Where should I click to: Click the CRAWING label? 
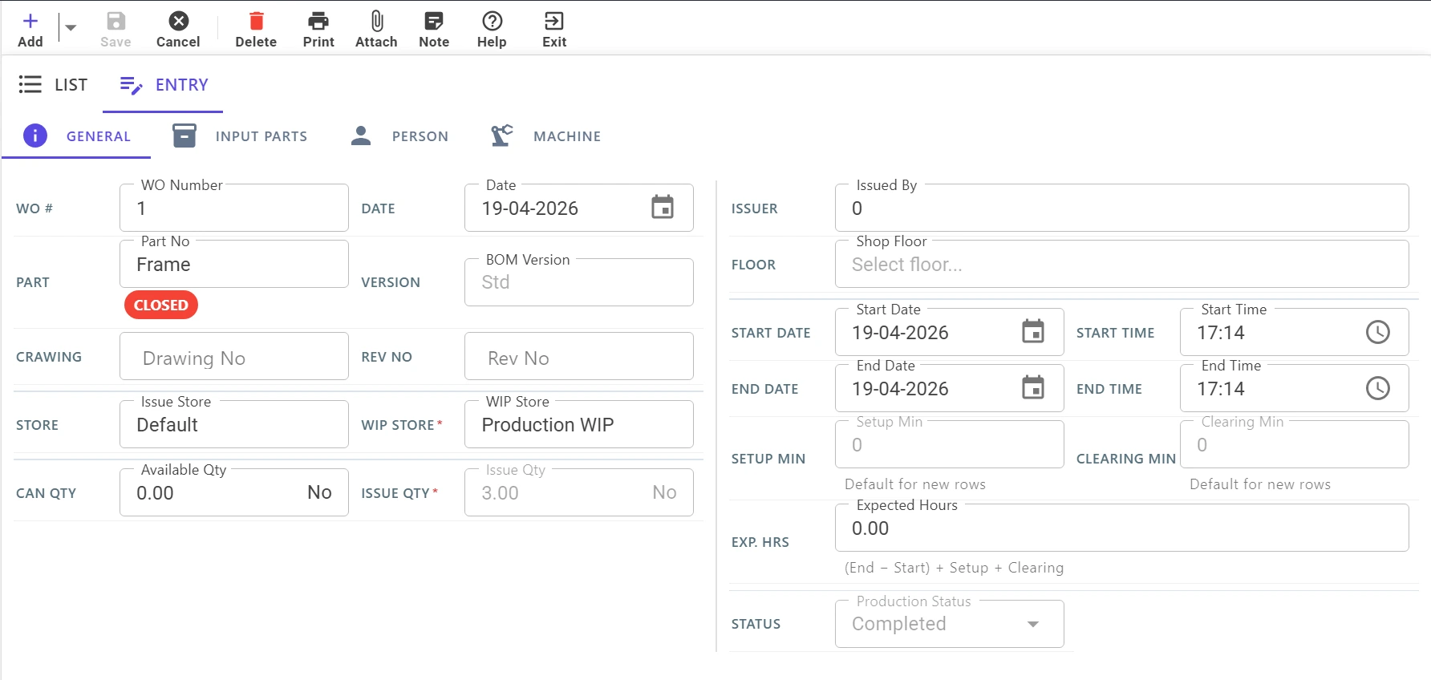49,357
